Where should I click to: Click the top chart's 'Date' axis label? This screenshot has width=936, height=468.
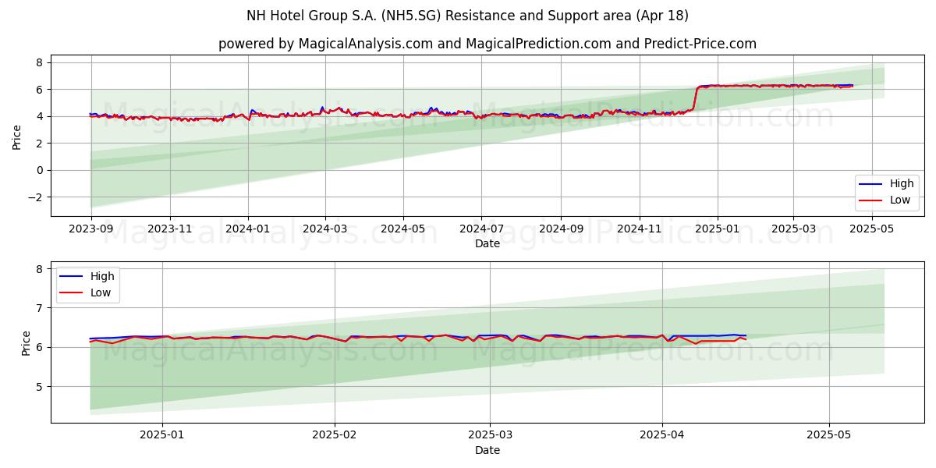click(x=487, y=244)
